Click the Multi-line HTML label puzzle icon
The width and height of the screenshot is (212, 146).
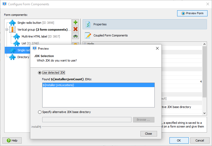coord(17,36)
